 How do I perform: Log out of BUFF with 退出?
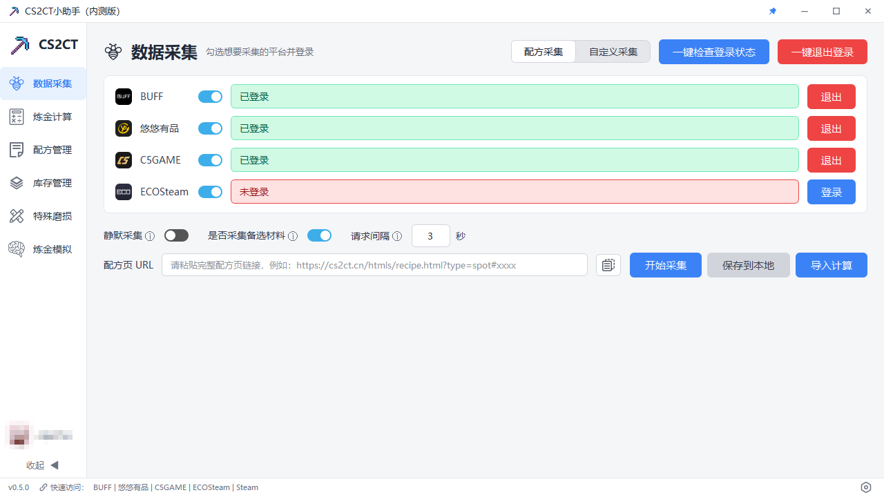[832, 97]
